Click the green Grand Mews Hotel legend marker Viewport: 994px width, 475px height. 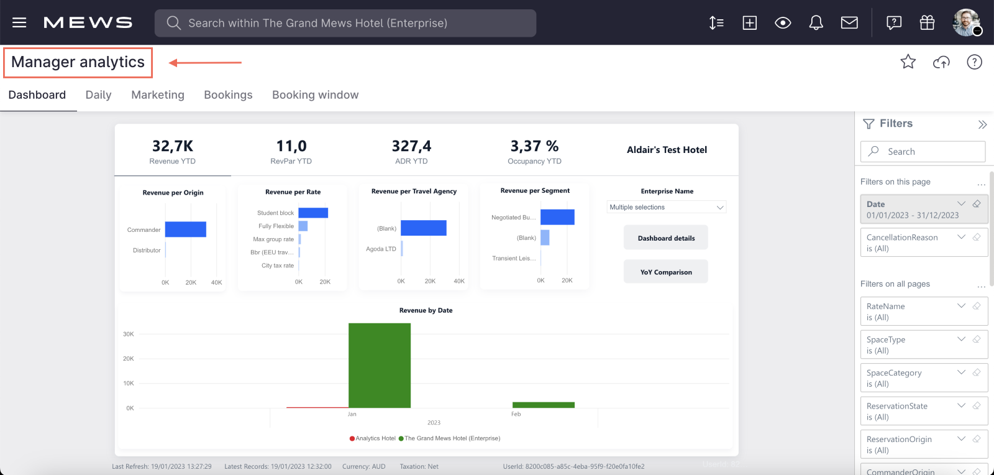(401, 438)
